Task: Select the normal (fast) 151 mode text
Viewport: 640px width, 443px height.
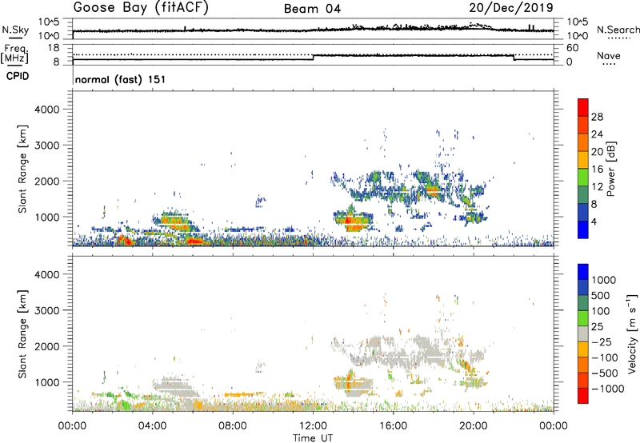Action: click(x=121, y=79)
